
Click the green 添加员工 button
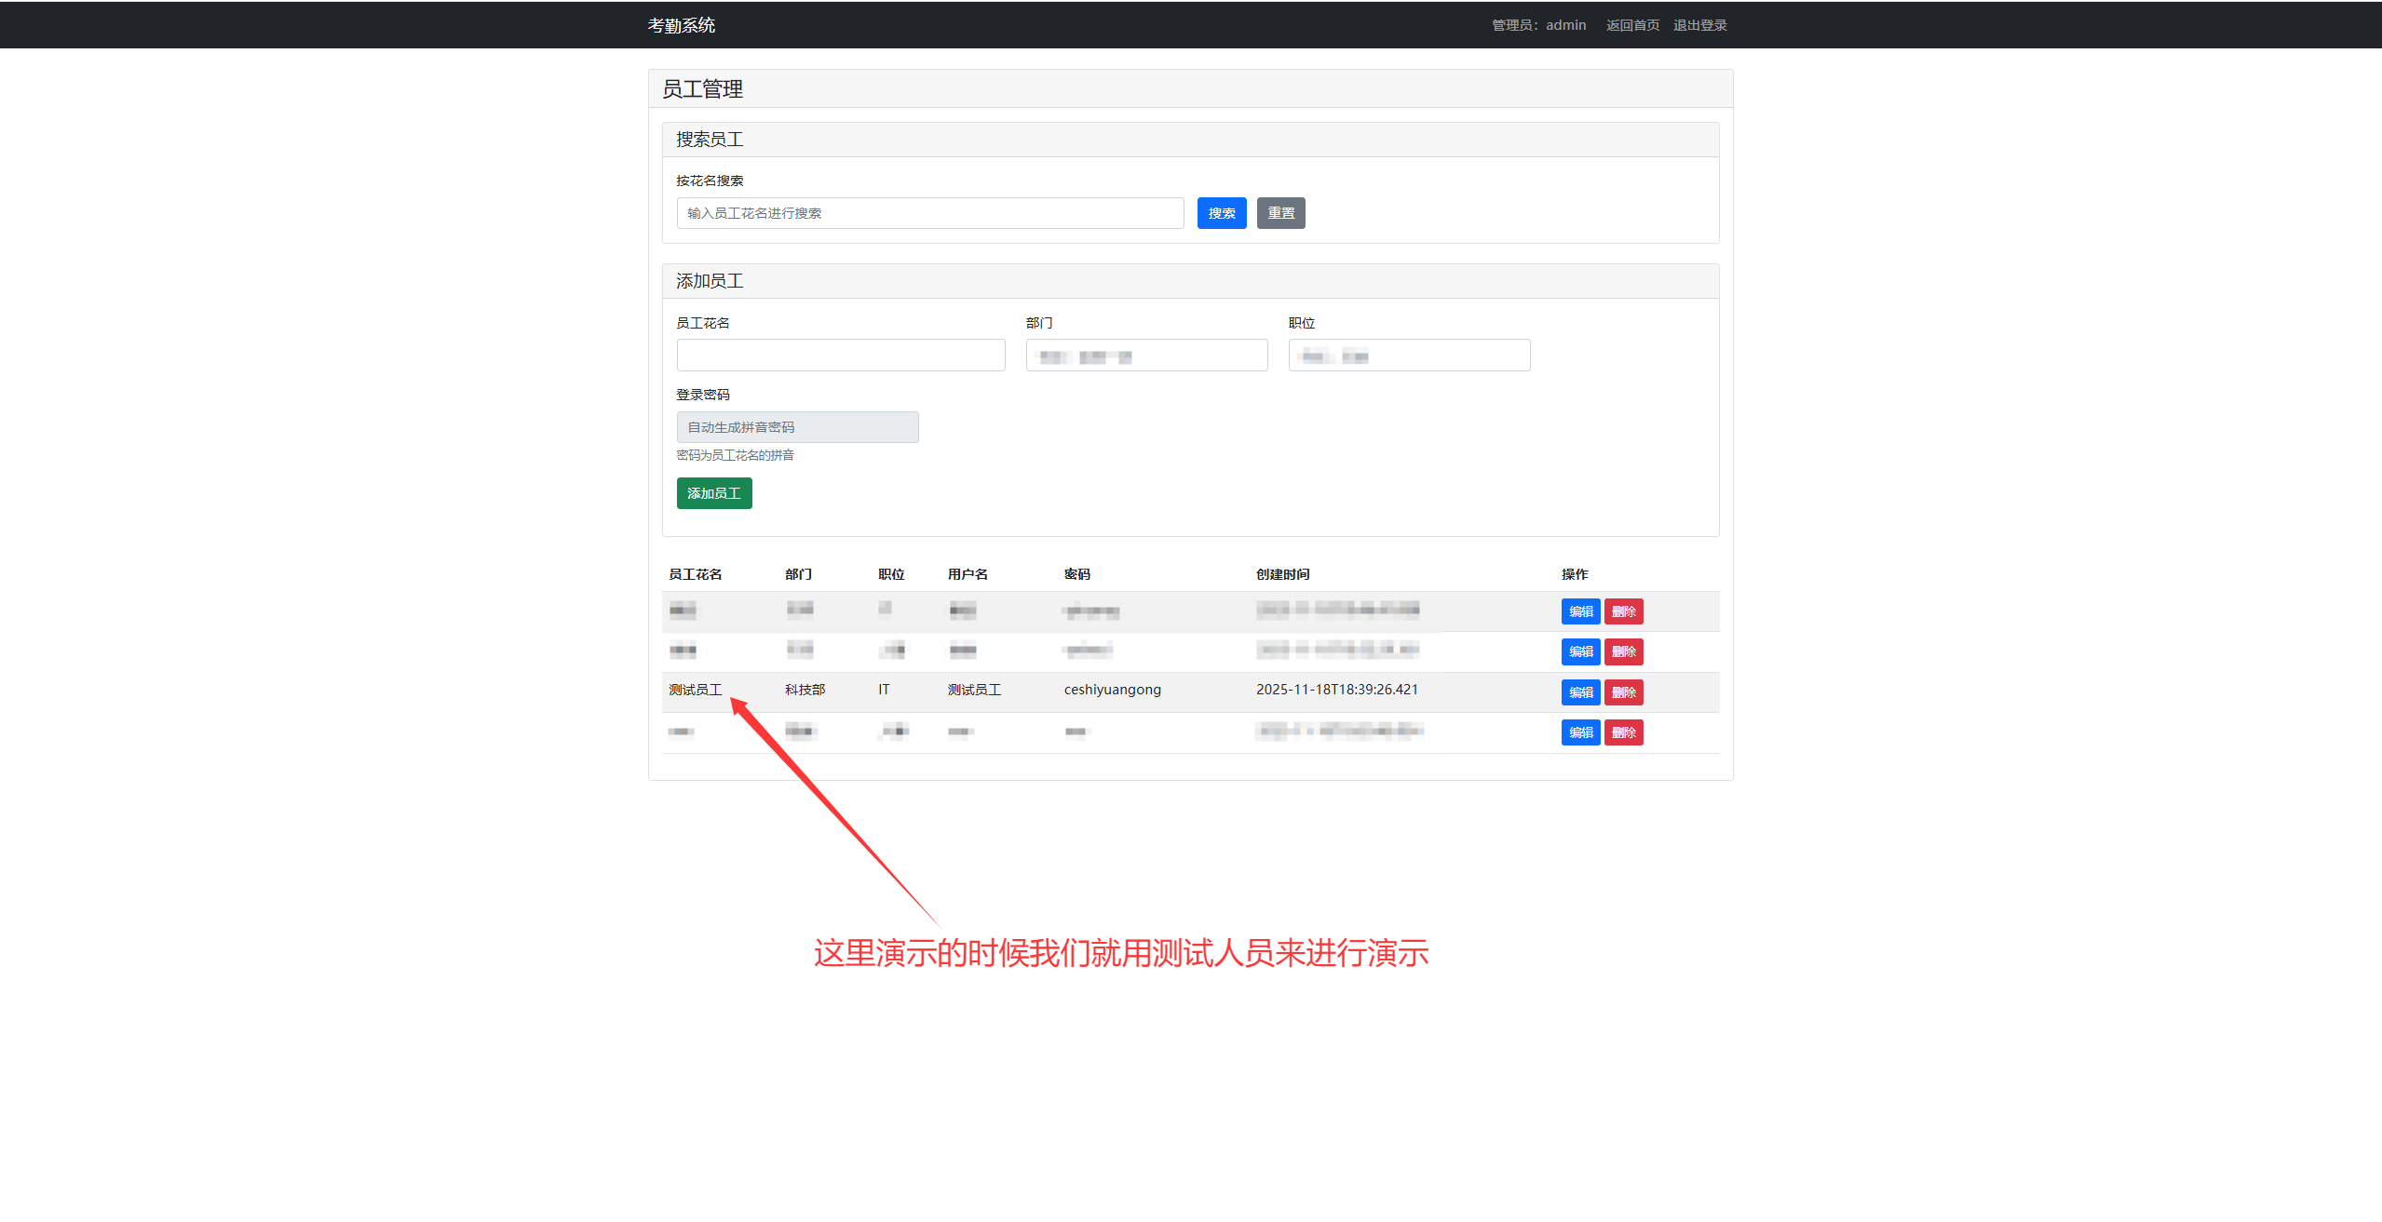point(713,493)
